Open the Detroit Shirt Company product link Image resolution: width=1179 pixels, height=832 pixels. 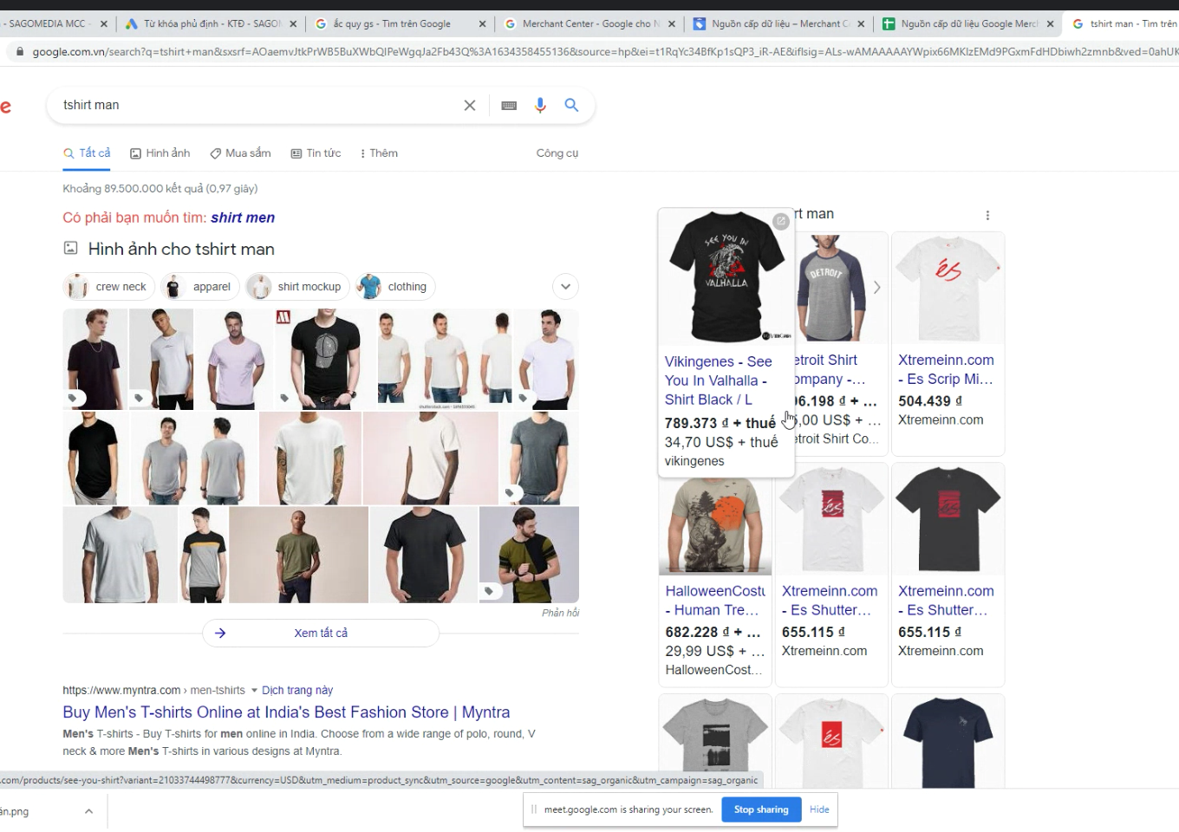831,369
